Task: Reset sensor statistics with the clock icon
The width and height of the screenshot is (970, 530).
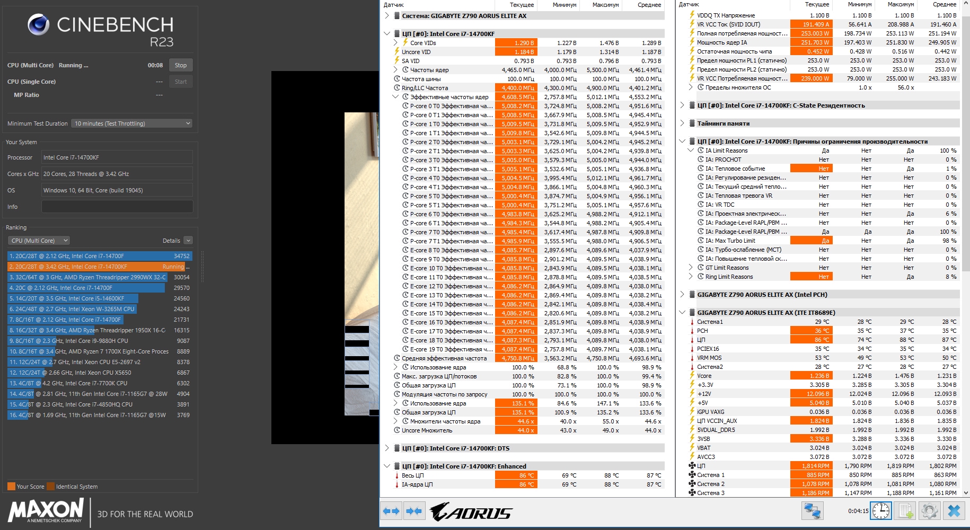Action: (x=881, y=511)
